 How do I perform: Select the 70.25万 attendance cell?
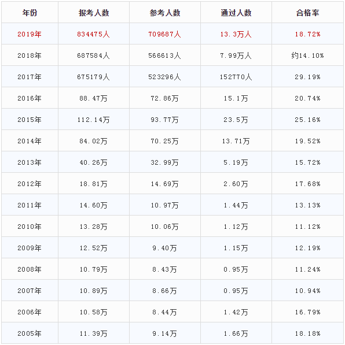pos(165,141)
